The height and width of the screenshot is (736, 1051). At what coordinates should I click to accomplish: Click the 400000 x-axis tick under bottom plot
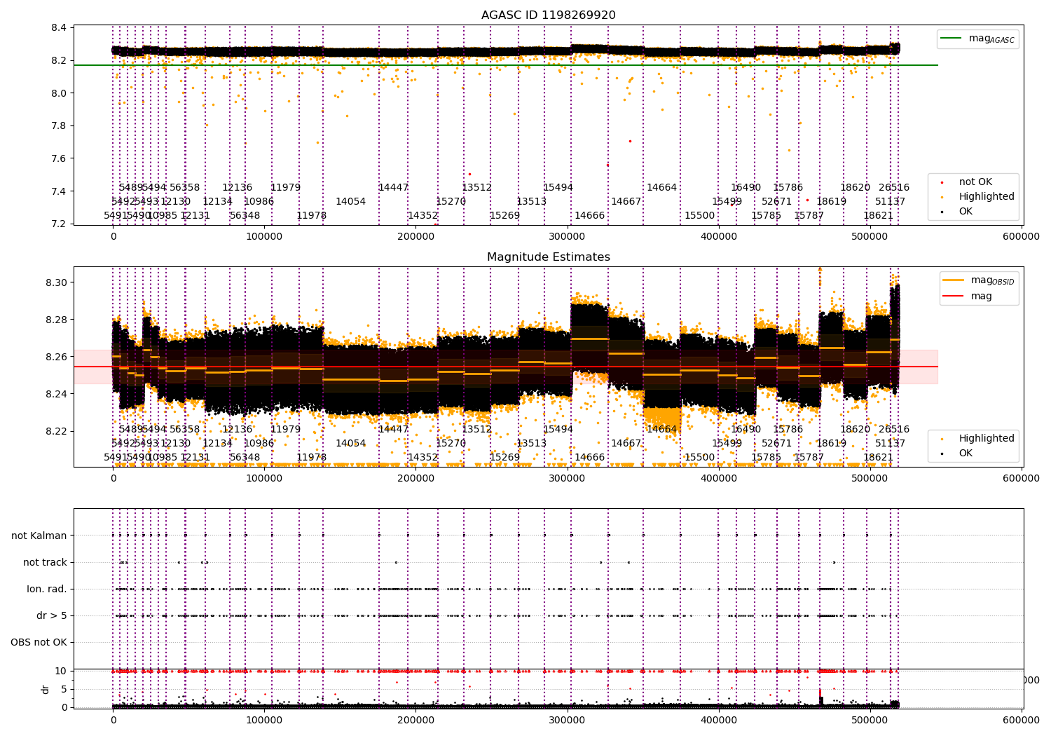tap(719, 721)
